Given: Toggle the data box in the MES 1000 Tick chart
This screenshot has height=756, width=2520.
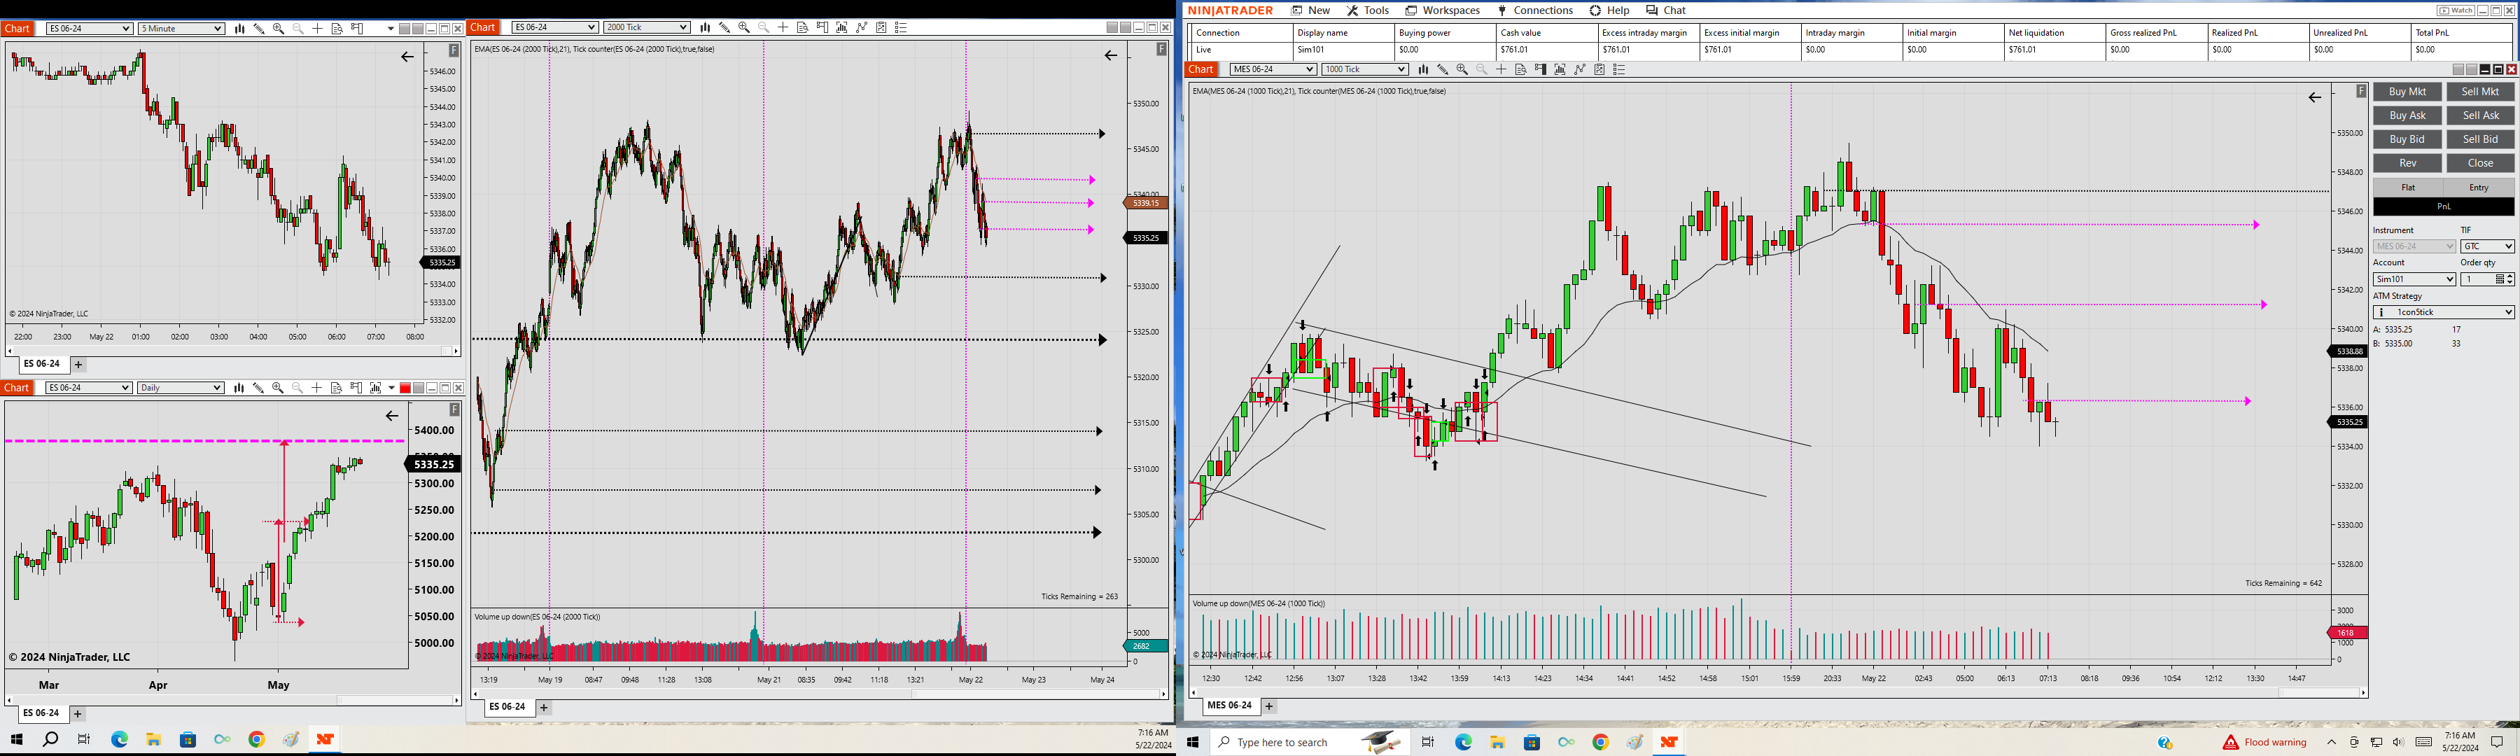Looking at the screenshot, I should [x=1520, y=69].
